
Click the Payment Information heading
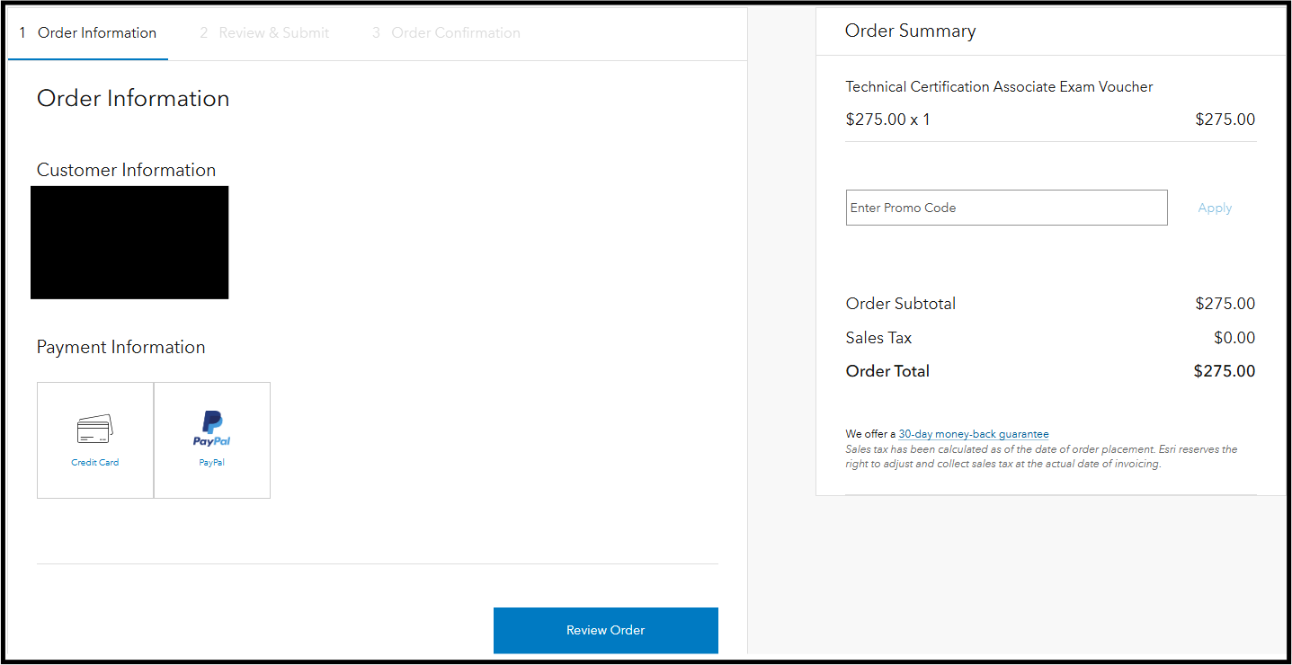120,347
